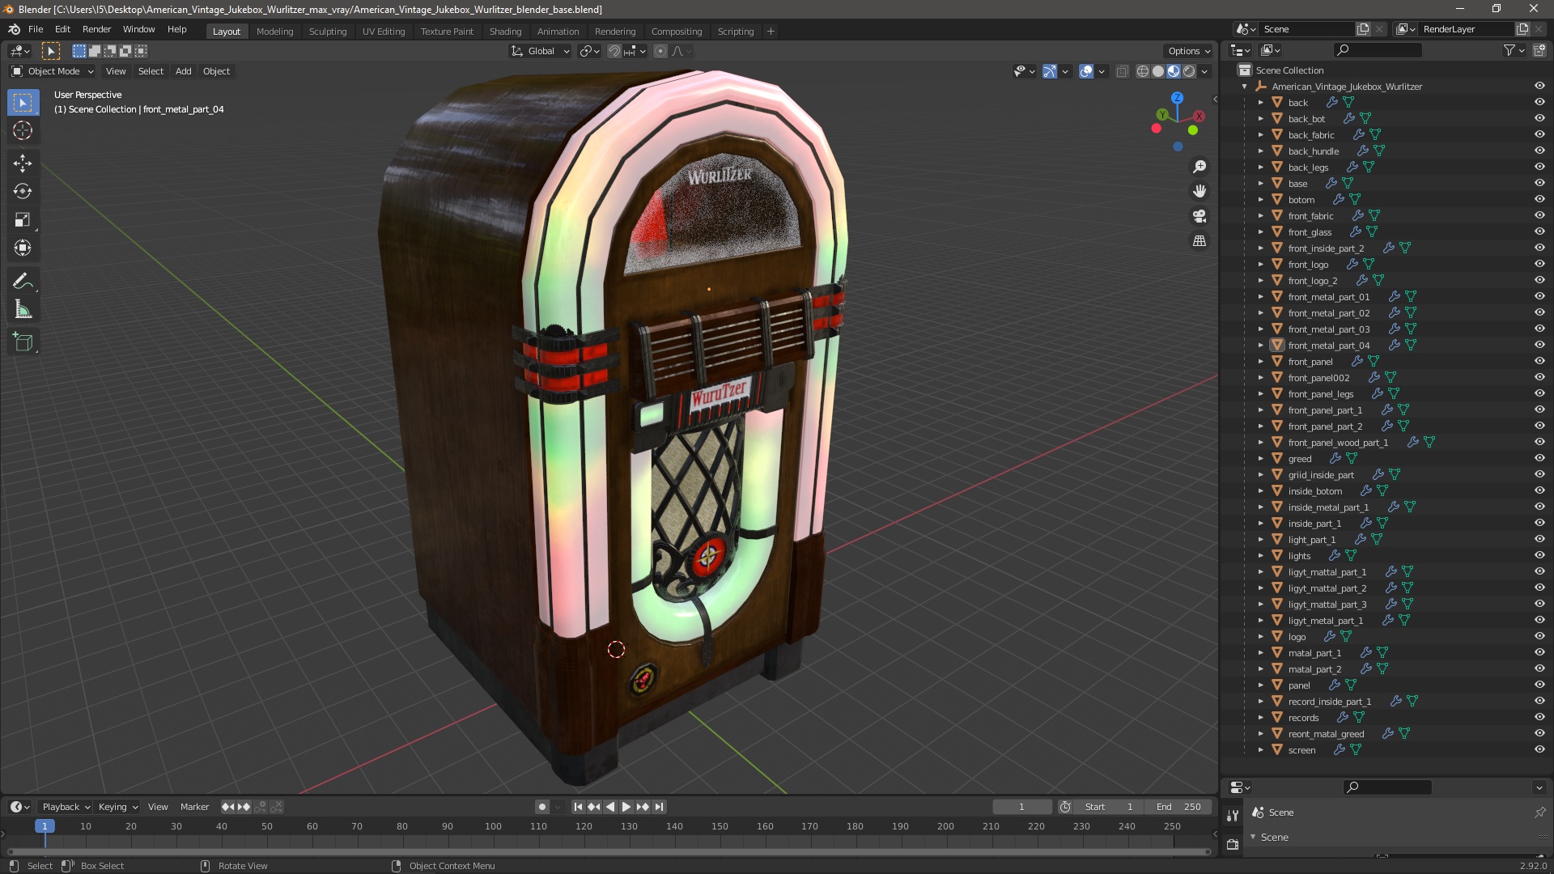Select the Annotate tool
The width and height of the screenshot is (1554, 874).
click(23, 282)
